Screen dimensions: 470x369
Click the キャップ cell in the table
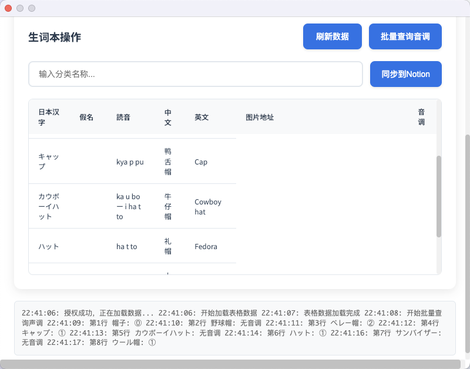click(49, 162)
